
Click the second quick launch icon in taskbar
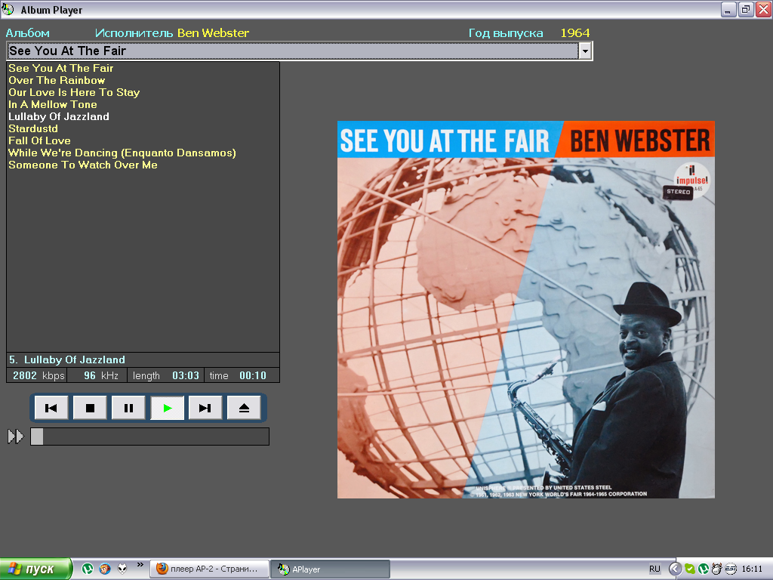pos(105,569)
